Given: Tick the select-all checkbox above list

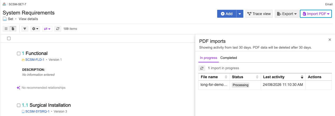Looking at the screenshot, I should [9, 39].
